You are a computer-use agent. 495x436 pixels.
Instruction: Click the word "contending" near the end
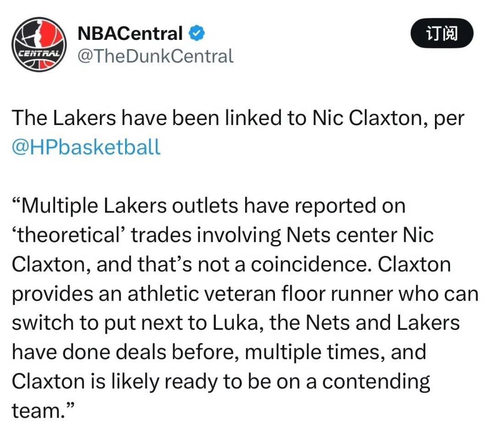click(376, 382)
